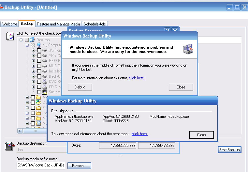Collapse the My Computer tree node
The width and height of the screenshot is (248, 172).
27,45
